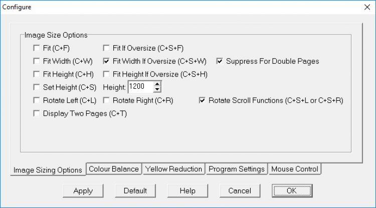Decrease height with spinner down arrow
This screenshot has width=376, height=208.
157,90
